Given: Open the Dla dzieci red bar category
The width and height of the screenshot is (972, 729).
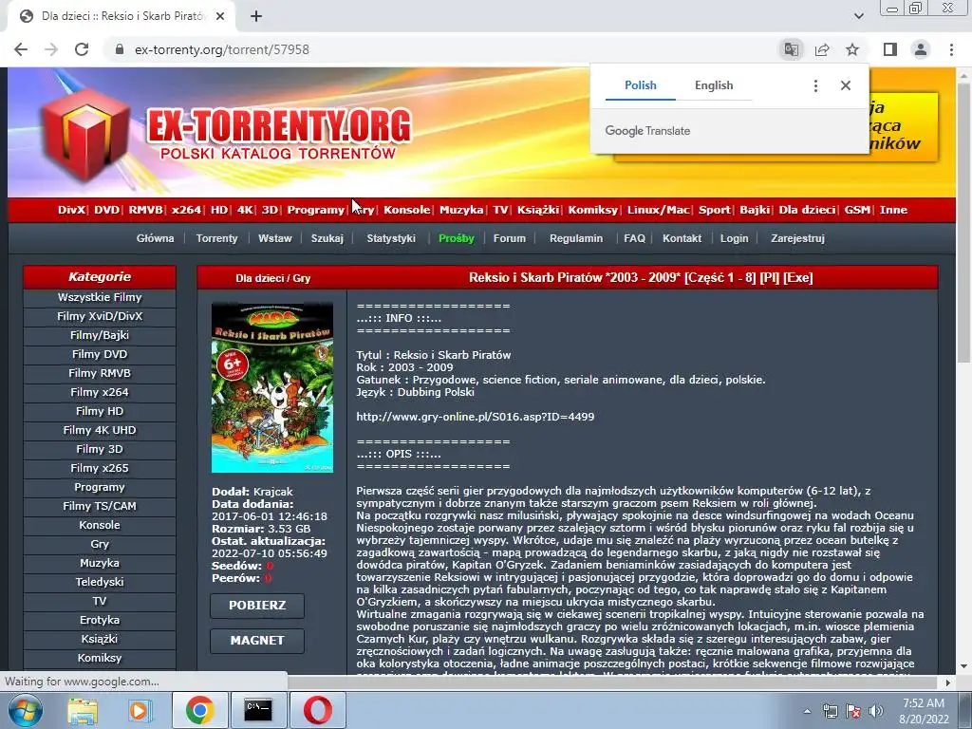Looking at the screenshot, I should pos(807,210).
